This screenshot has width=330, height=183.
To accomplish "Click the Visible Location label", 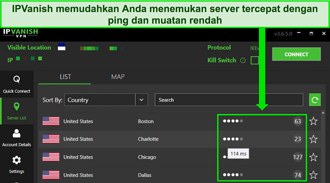I will click(29, 48).
